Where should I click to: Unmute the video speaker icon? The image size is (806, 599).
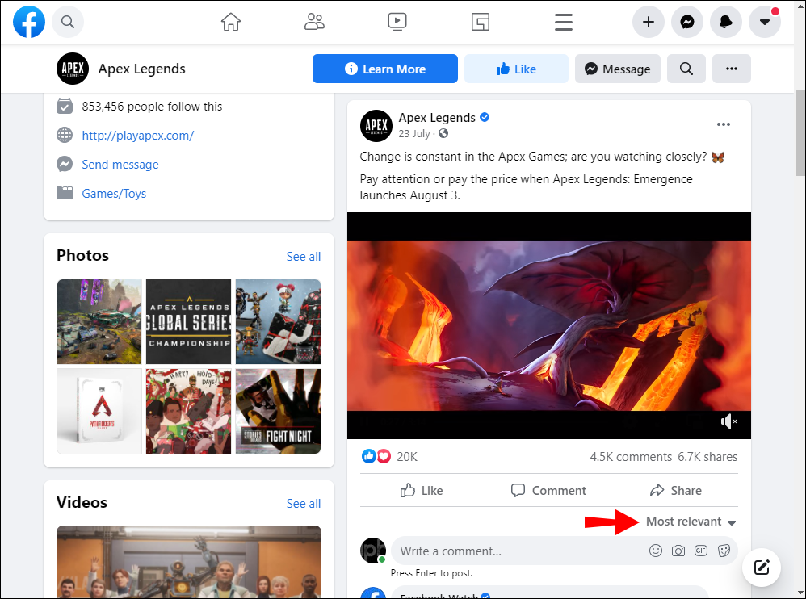(x=729, y=421)
